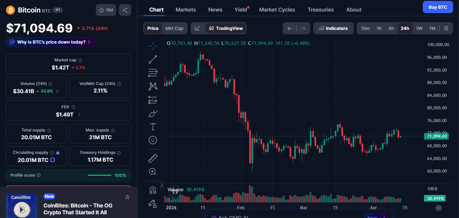Switch to the Markets tab
The image size is (459, 218).
pos(185,9)
